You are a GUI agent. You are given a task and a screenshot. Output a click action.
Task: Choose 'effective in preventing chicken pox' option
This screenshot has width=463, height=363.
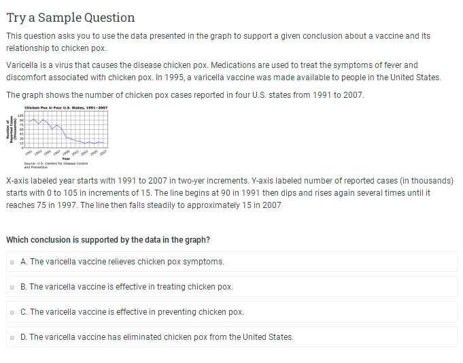coord(132,312)
